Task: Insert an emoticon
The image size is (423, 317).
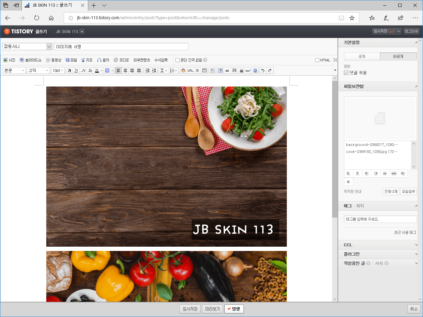Action: [183, 71]
